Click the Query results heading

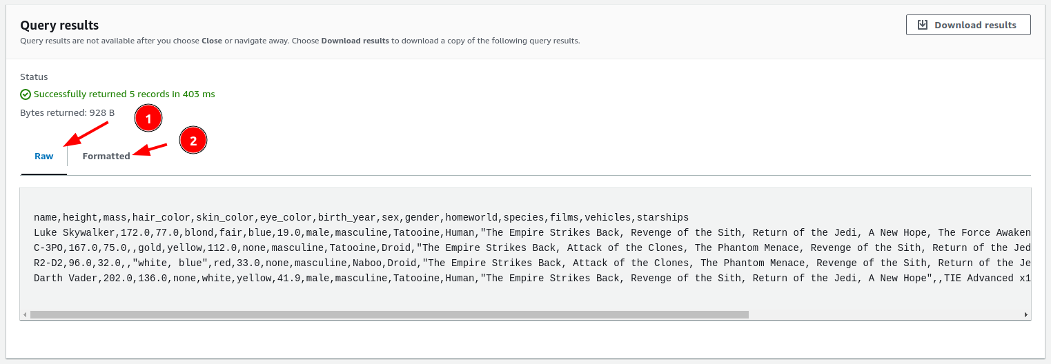[x=59, y=26]
